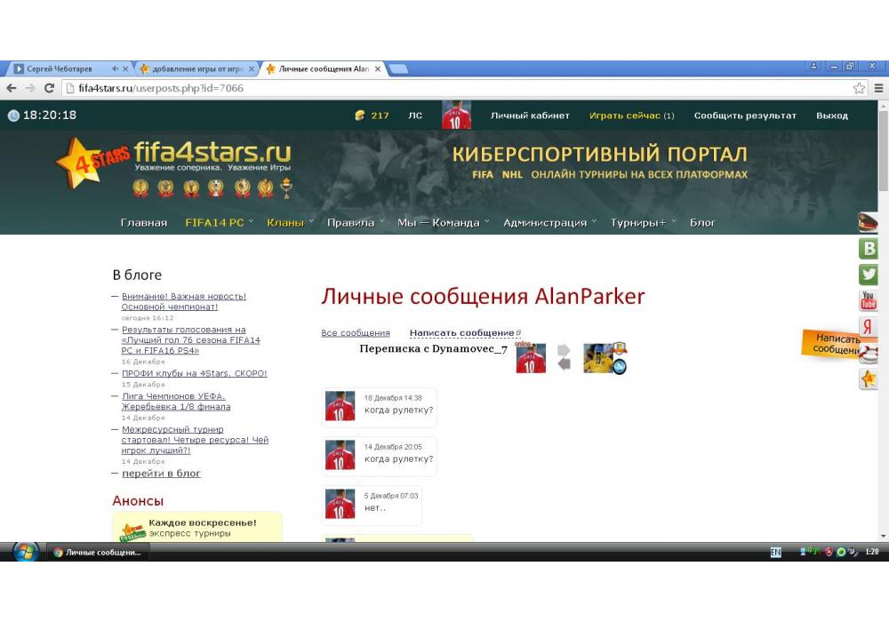Click the page vertical scrollbar thumb
The height and width of the screenshot is (622, 889).
pyautogui.click(x=883, y=150)
